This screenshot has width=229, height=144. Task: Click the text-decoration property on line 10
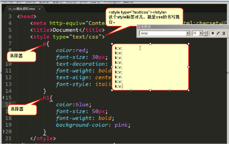click(81, 64)
